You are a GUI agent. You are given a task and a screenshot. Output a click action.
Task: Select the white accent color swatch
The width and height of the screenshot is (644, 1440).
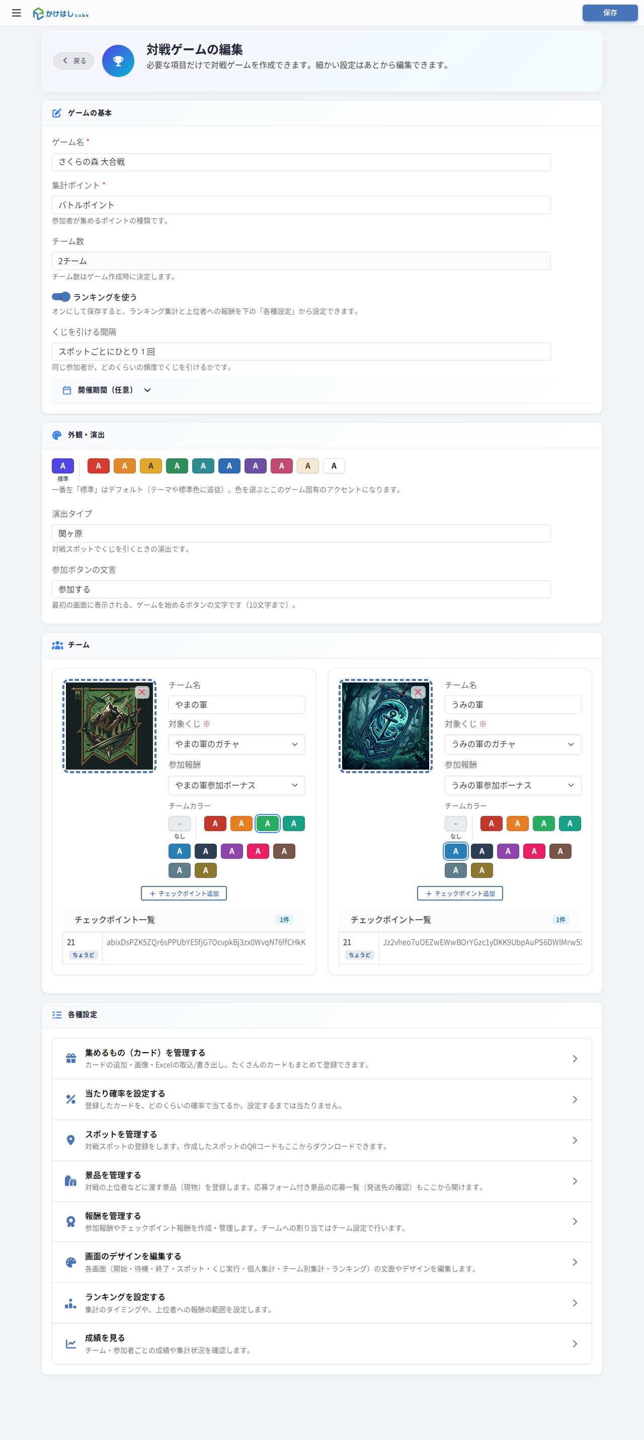pos(334,466)
